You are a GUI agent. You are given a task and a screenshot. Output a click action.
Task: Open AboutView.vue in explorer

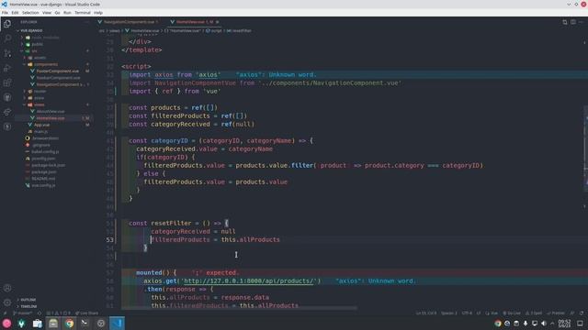51,112
